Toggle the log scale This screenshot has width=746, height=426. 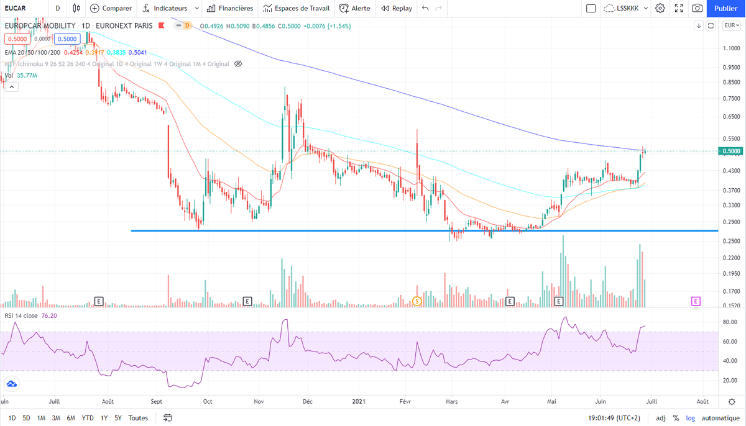(691, 418)
